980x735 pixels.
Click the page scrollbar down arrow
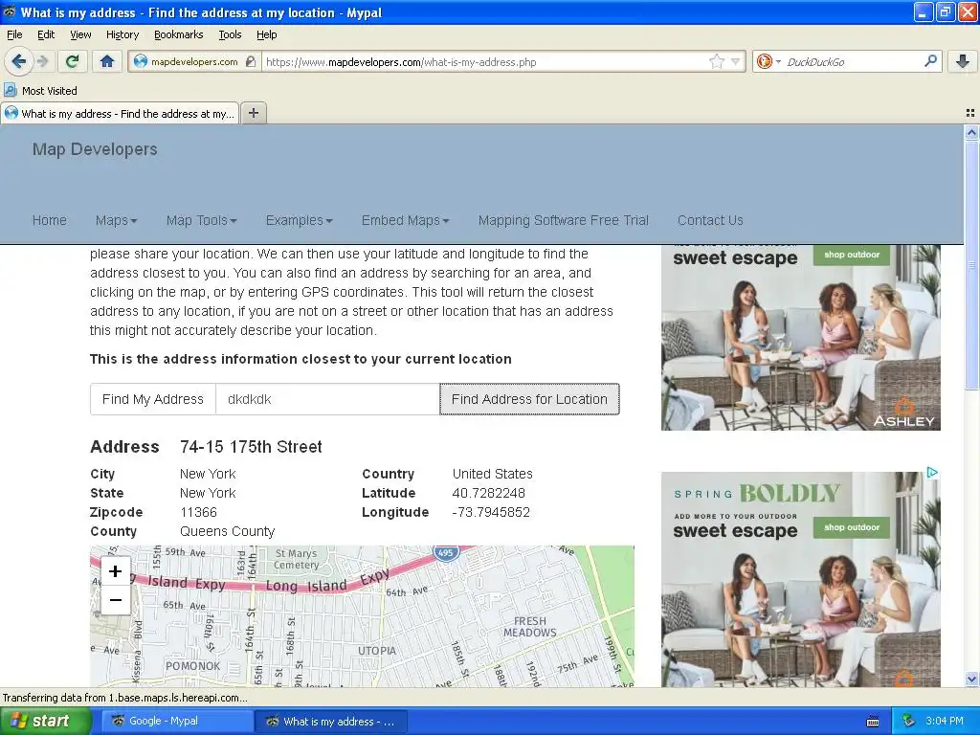click(x=971, y=679)
